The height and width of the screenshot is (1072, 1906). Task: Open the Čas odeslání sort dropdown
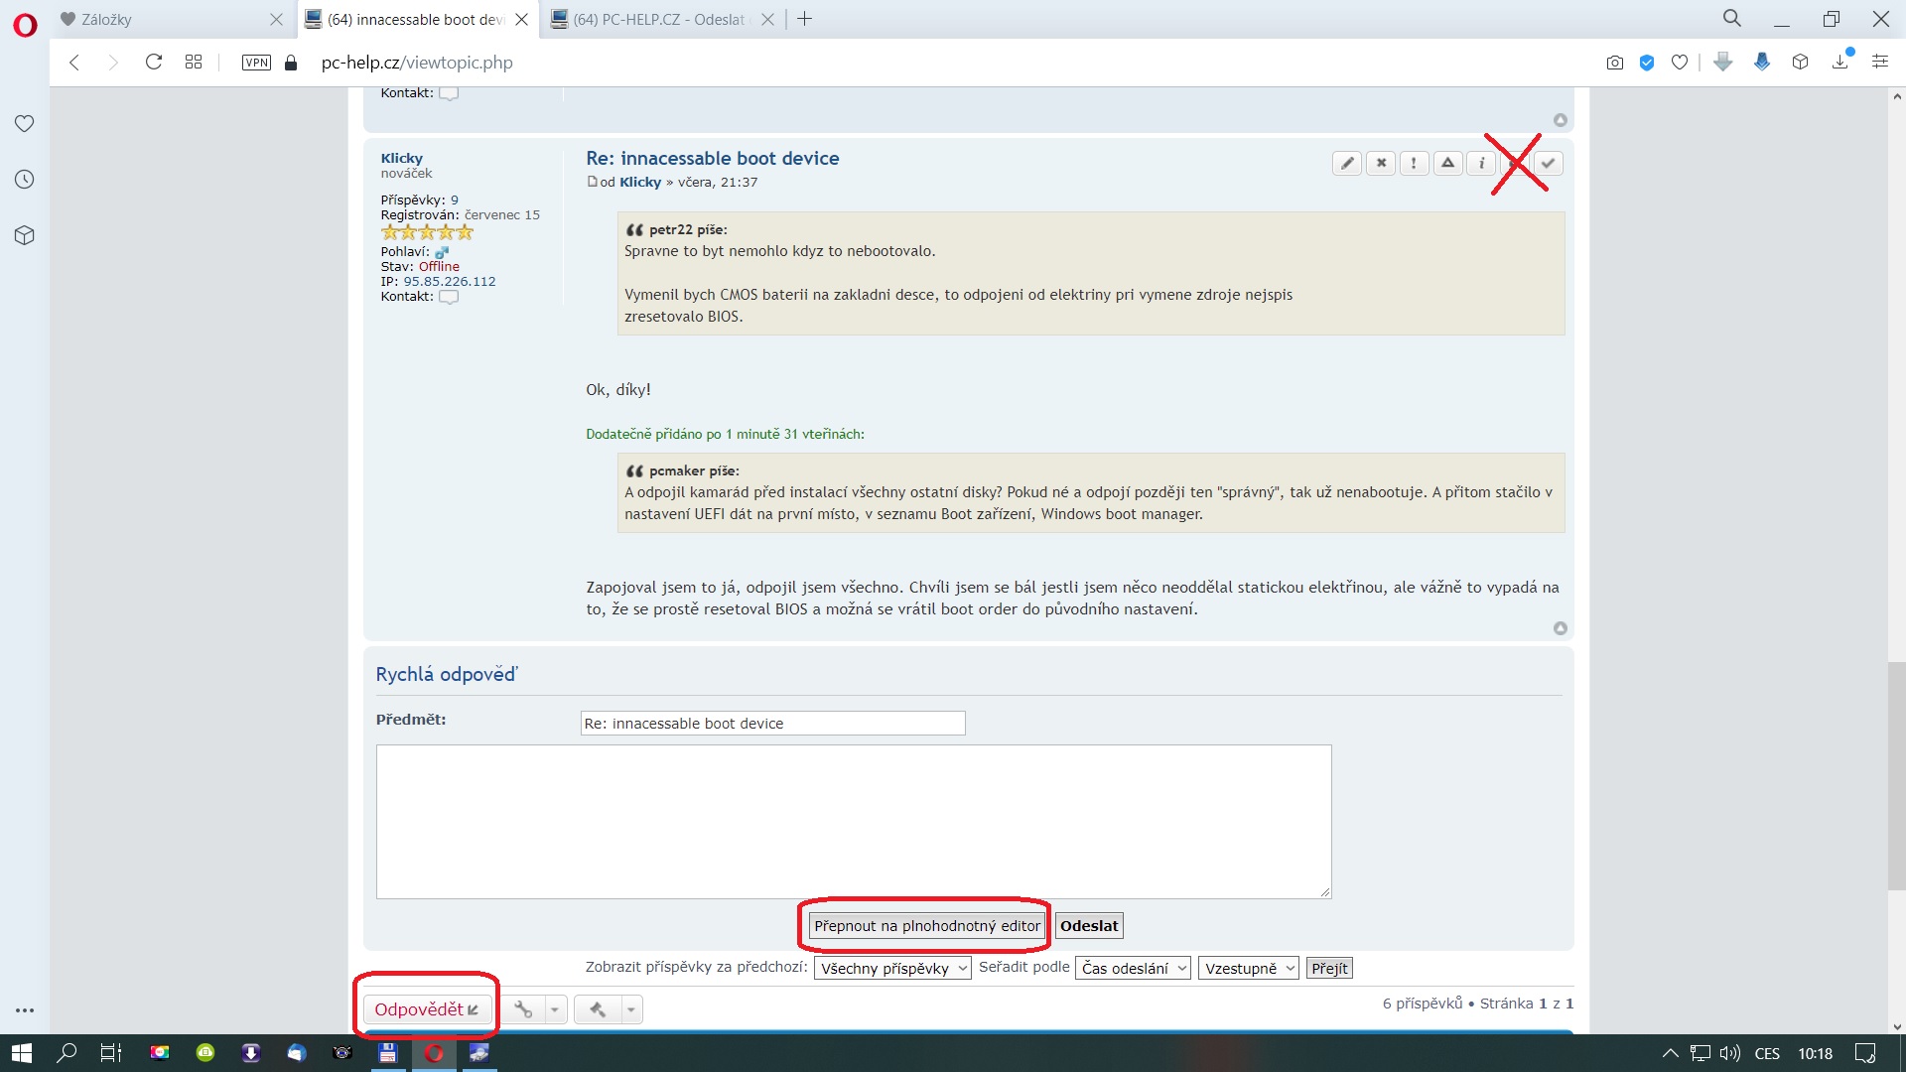pos(1133,969)
